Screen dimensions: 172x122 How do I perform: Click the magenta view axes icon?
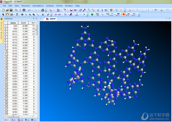93,10
